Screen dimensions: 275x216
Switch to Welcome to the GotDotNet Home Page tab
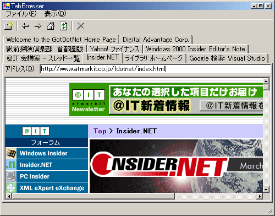61,40
